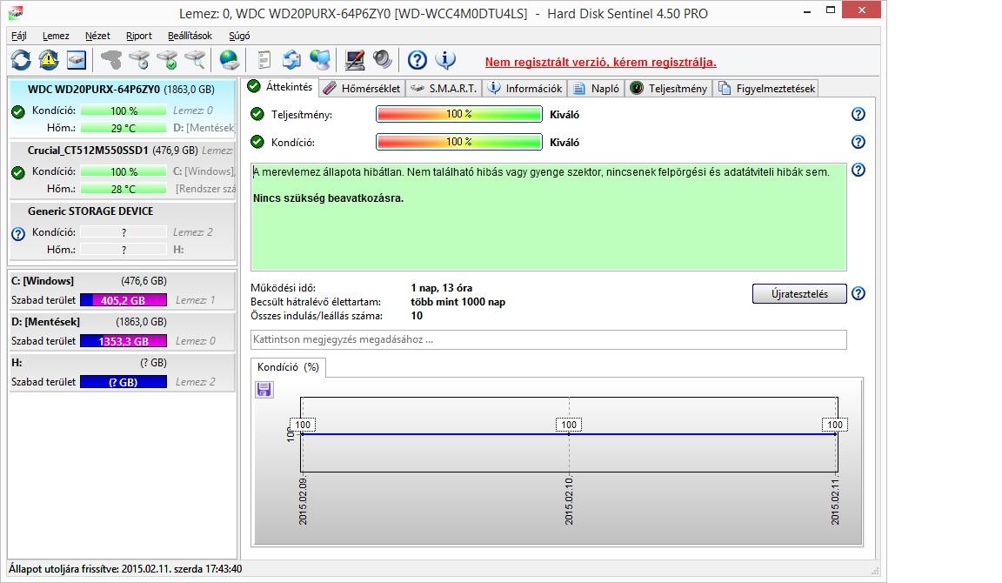Click the status bar last refresh text
Image resolution: width=1002 pixels, height=583 pixels.
pyautogui.click(x=125, y=569)
